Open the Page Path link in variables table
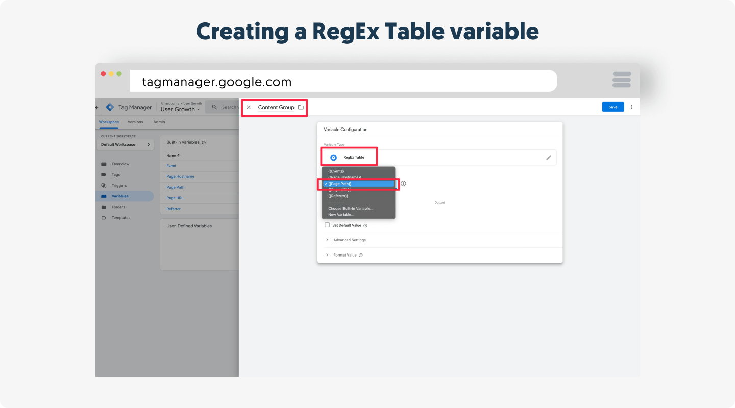This screenshot has width=735, height=408. 175,187
